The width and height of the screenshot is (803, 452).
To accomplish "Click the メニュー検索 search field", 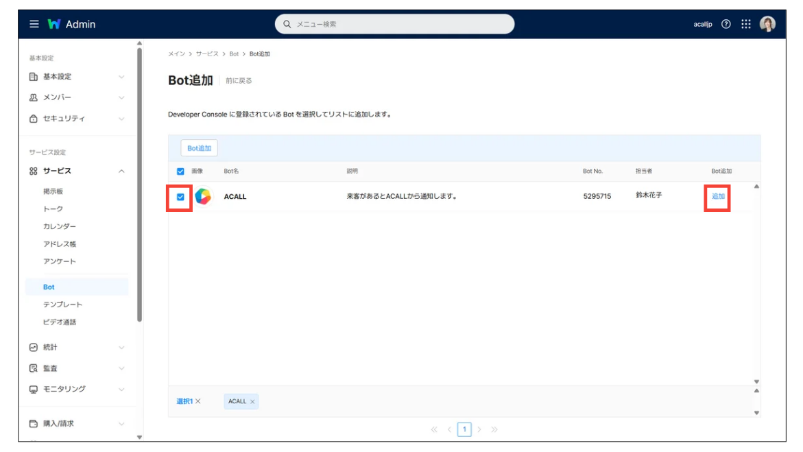I will point(401,24).
